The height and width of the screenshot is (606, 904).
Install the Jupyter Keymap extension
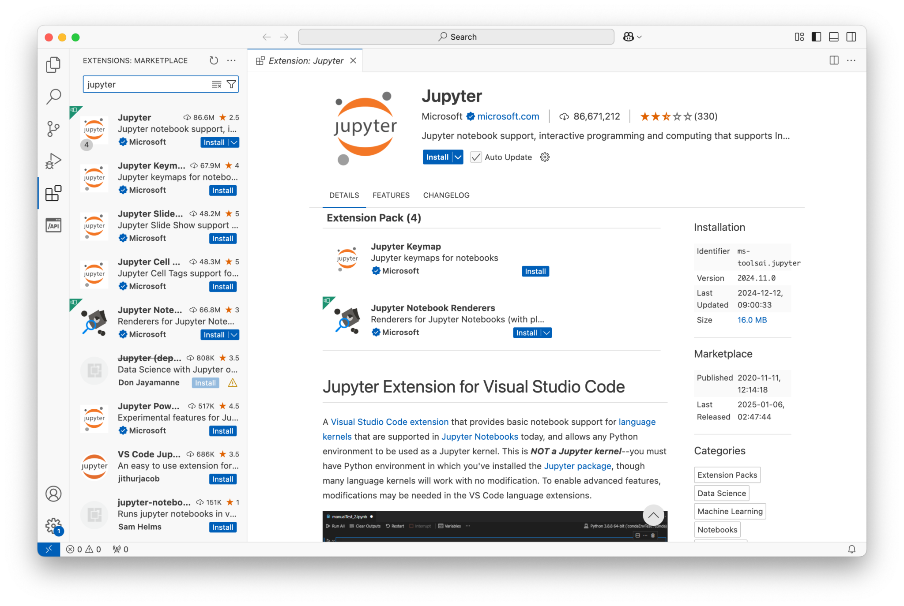[535, 271]
